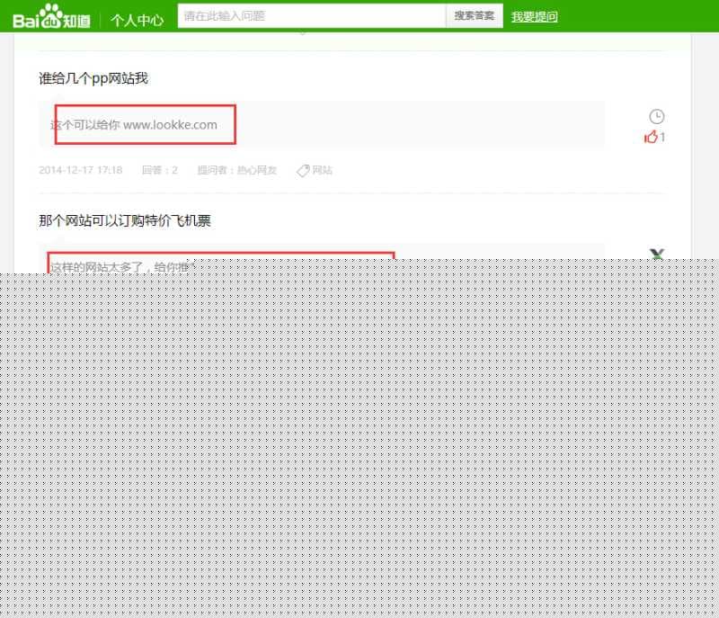Click the clock icon beside first answer

click(x=657, y=116)
